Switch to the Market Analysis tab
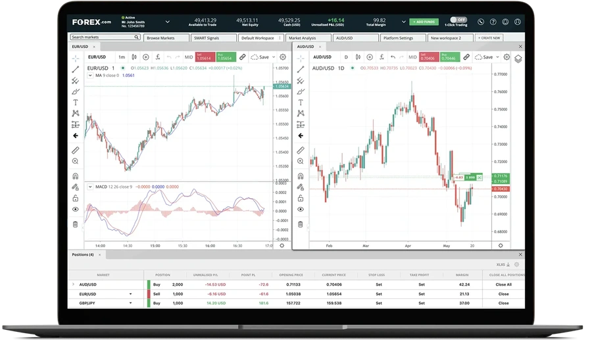 pyautogui.click(x=308, y=37)
